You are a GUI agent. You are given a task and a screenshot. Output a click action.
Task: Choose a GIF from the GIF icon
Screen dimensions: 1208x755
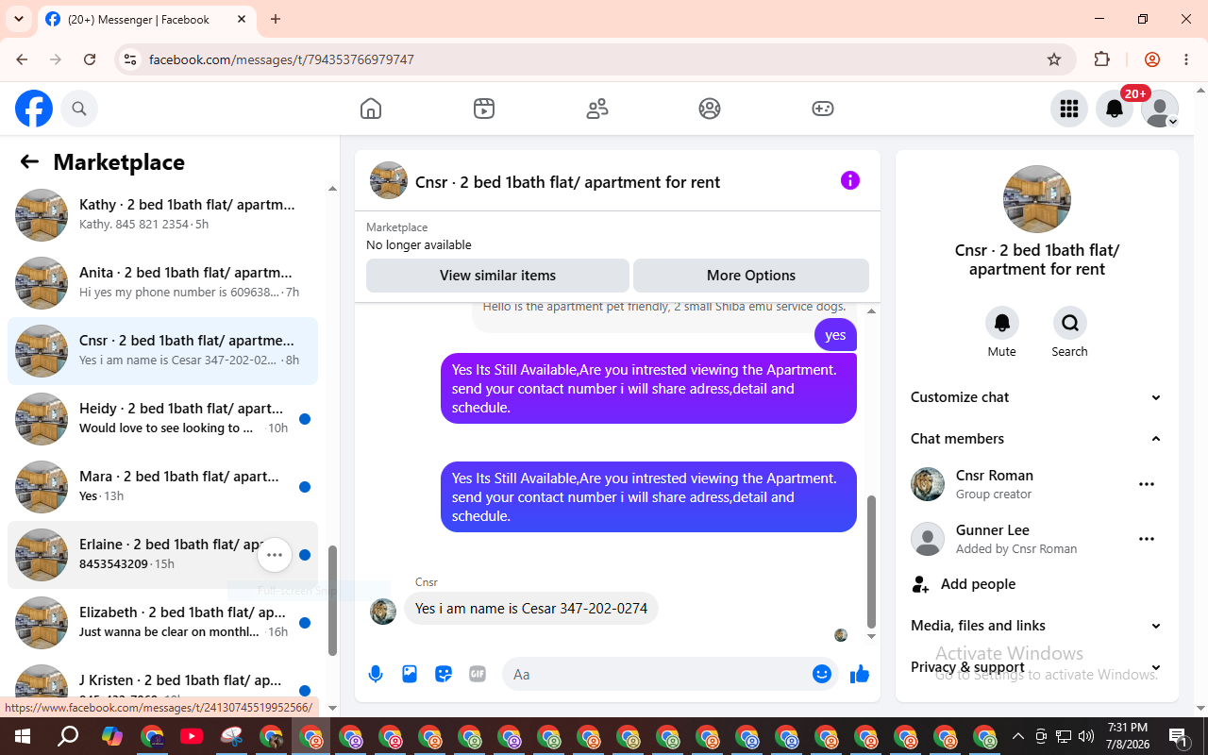click(x=478, y=674)
